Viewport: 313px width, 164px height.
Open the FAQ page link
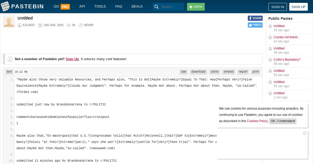(x=119, y=7)
